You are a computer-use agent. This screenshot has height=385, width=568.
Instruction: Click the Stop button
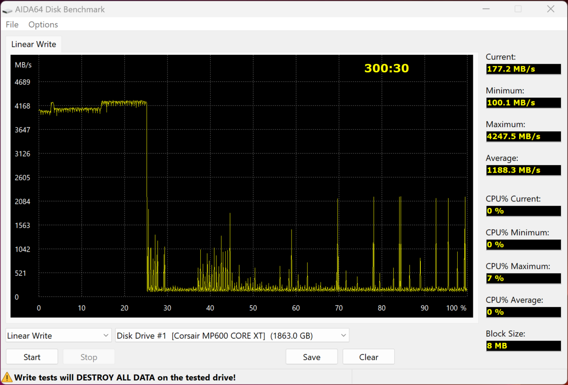pos(89,357)
